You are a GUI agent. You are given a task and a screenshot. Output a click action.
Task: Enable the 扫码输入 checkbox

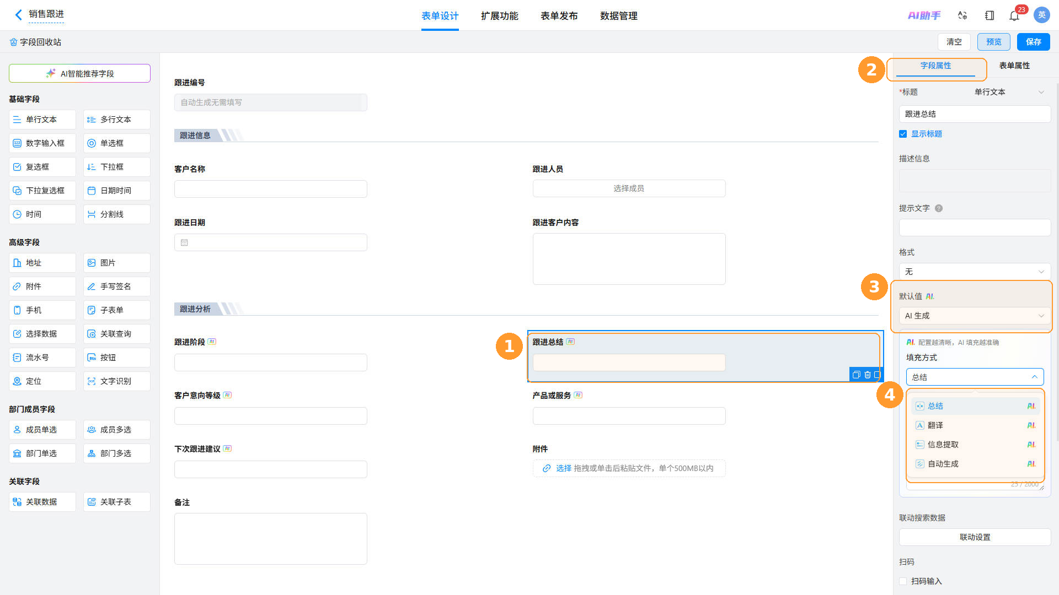pos(903,581)
